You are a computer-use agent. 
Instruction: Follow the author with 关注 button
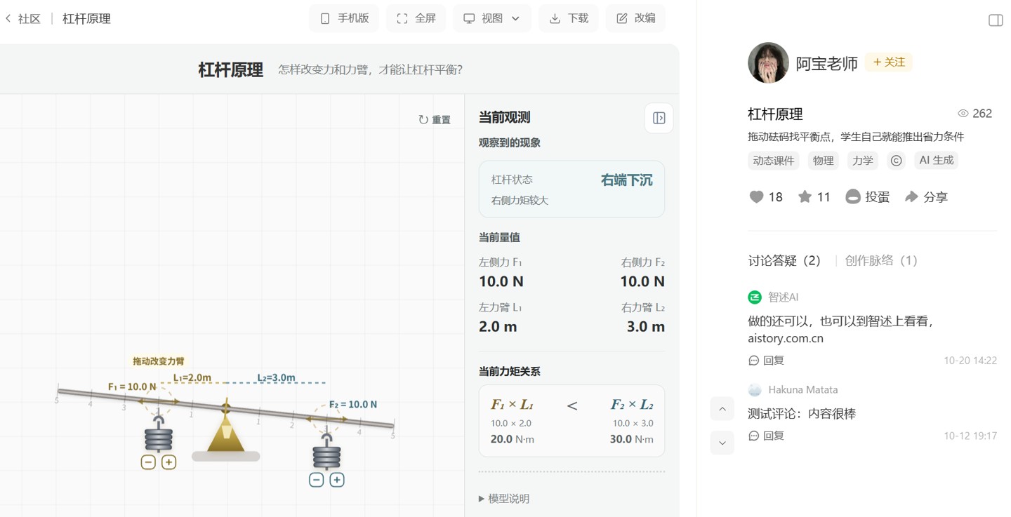click(x=889, y=62)
